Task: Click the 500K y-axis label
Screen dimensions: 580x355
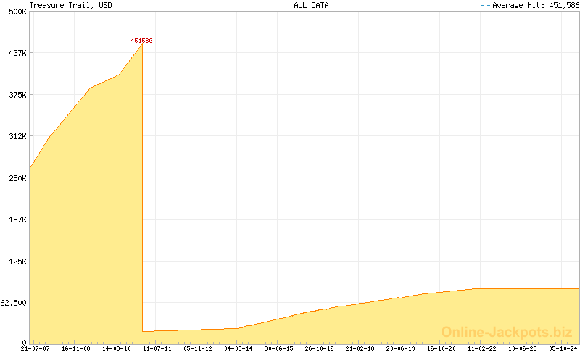Action: tap(17, 12)
